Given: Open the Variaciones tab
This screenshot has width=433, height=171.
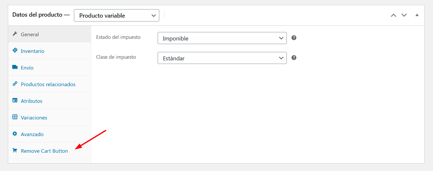Looking at the screenshot, I should [50, 117].
